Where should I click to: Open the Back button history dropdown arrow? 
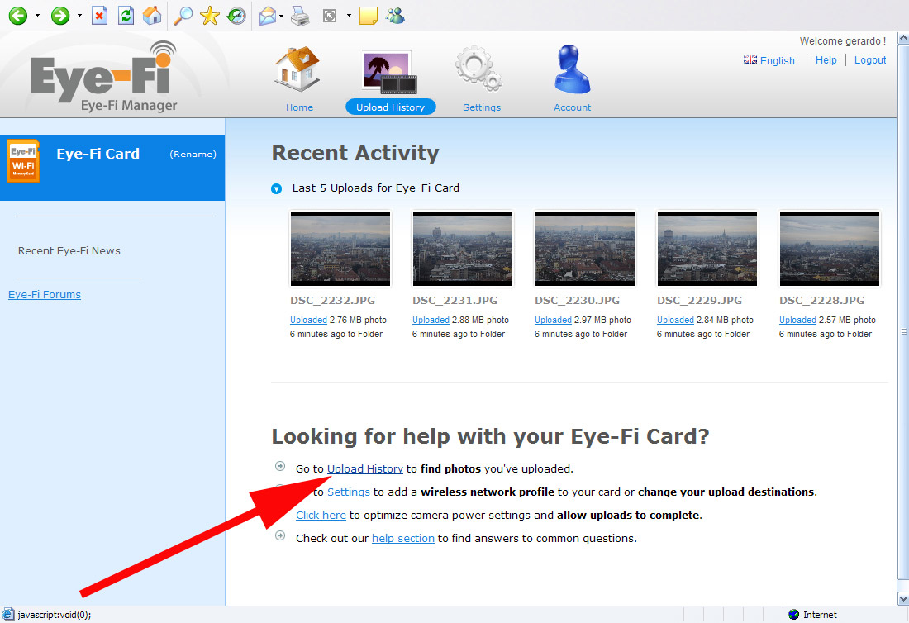(x=38, y=16)
